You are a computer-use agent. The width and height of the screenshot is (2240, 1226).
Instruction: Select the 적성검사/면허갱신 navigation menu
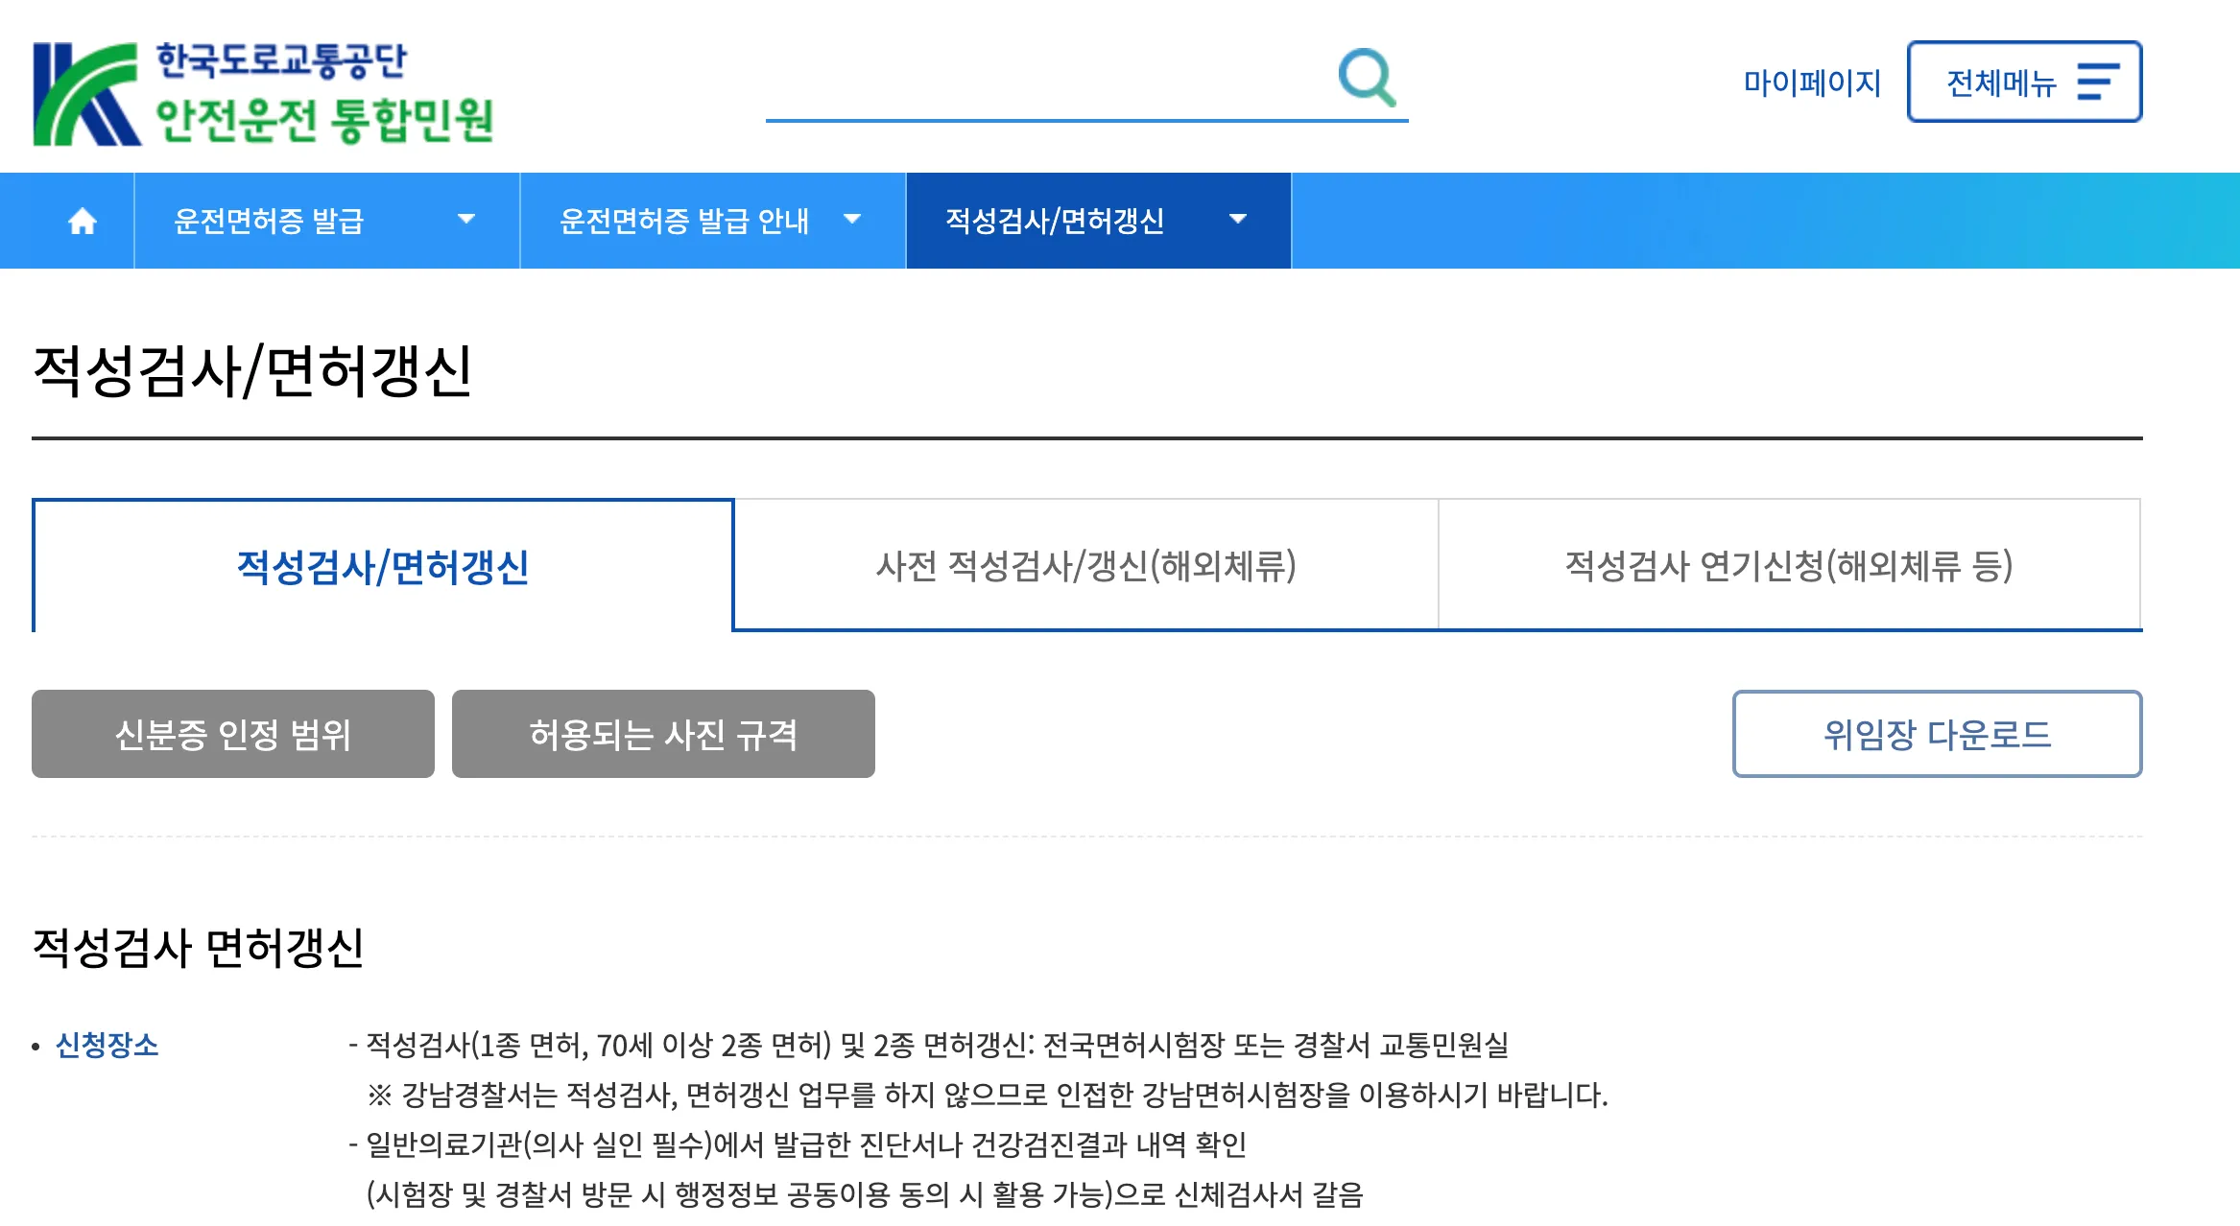tap(1054, 222)
